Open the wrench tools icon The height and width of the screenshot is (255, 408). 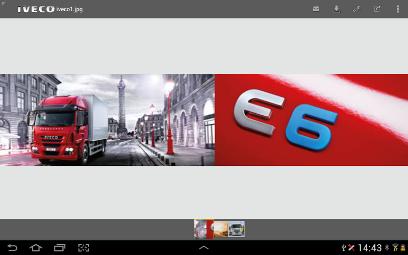356,9
